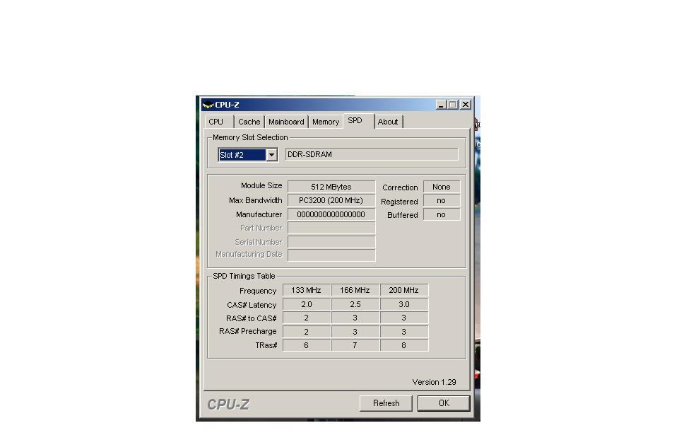Image resolution: width=679 pixels, height=440 pixels.
Task: Switch to the Mainboard tab
Action: coord(286,122)
